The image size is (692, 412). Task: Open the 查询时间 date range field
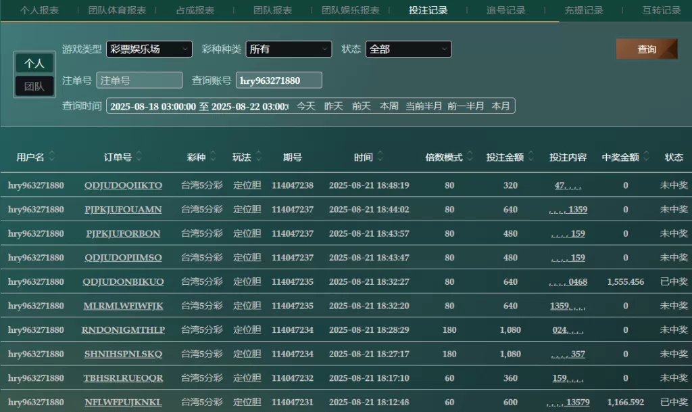(x=199, y=106)
